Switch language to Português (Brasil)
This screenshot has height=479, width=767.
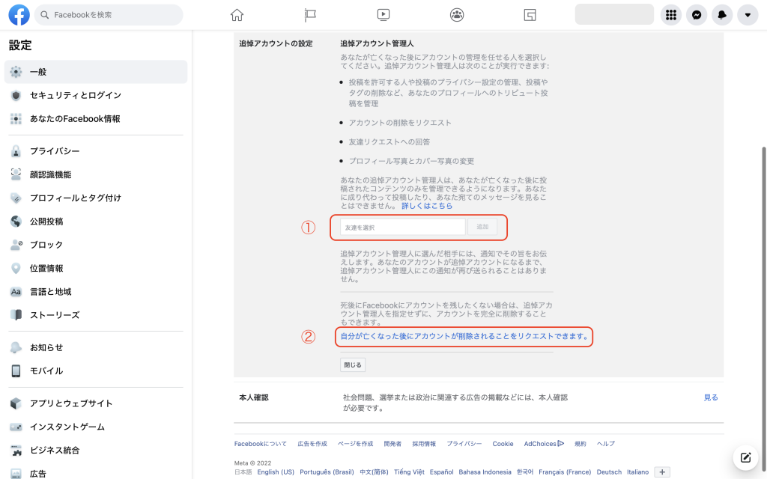click(x=327, y=472)
